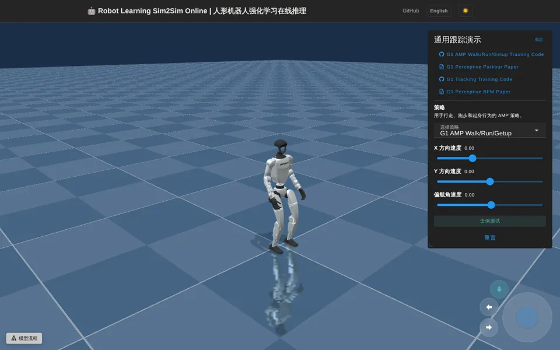Open G1 Perceptive Parkour Paper link
This screenshot has width=560, height=350.
point(478,66)
